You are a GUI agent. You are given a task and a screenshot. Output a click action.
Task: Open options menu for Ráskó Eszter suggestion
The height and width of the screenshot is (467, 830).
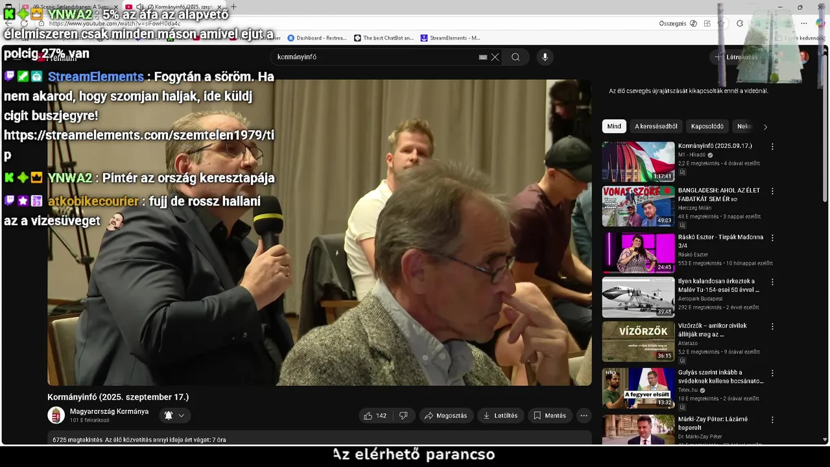click(x=772, y=238)
